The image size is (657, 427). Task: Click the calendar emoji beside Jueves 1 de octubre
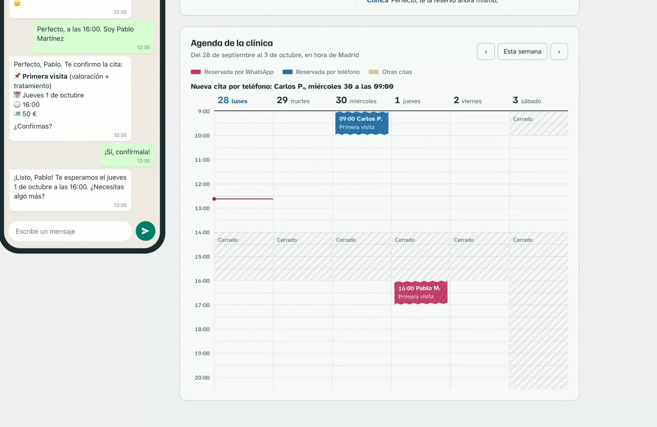click(17, 95)
